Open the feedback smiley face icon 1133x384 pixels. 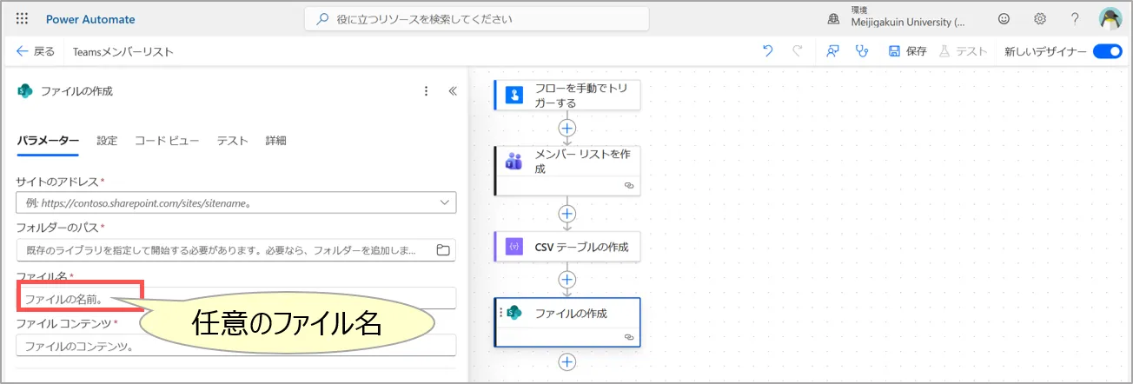click(1004, 18)
